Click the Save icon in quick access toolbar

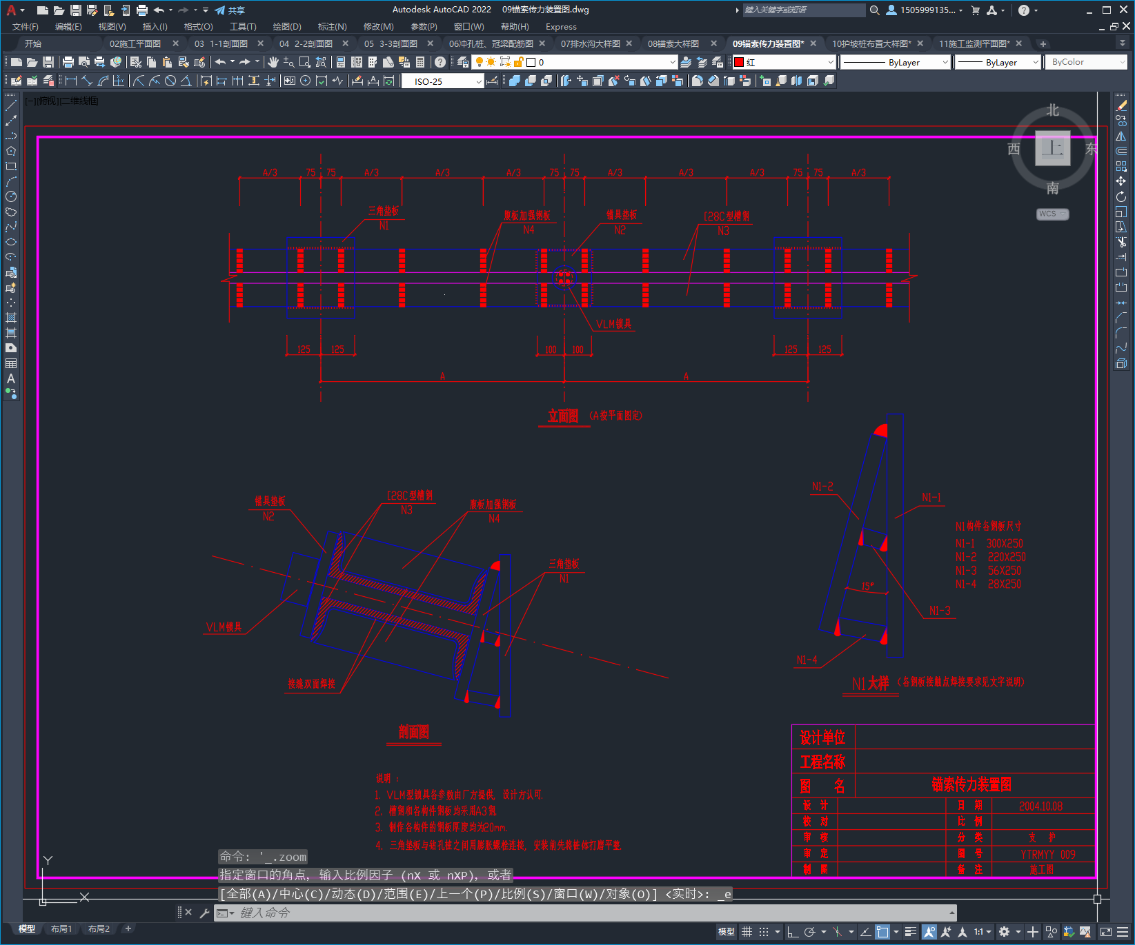76,10
